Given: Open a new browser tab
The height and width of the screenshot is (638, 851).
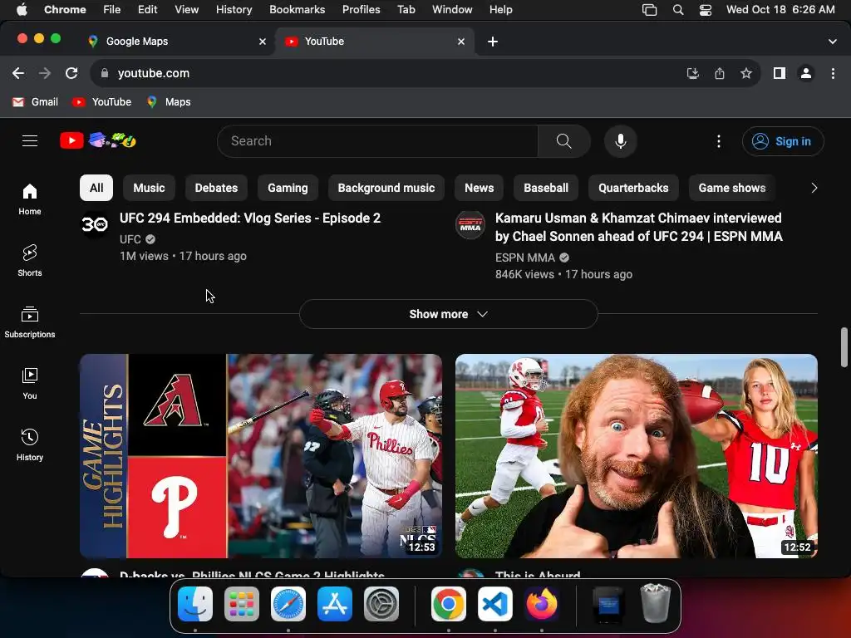Looking at the screenshot, I should click(493, 42).
